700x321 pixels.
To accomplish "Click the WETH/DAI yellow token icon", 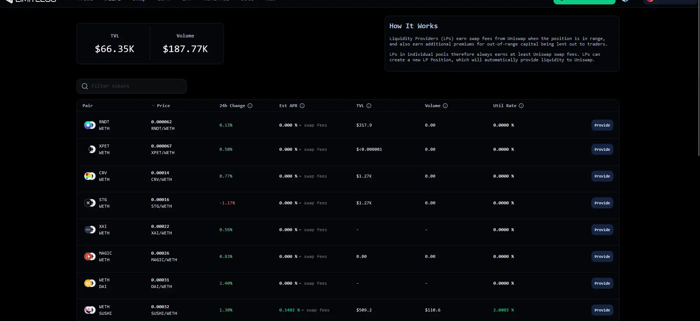I will pos(90,283).
